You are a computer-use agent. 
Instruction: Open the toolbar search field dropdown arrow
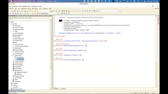(51, 11)
